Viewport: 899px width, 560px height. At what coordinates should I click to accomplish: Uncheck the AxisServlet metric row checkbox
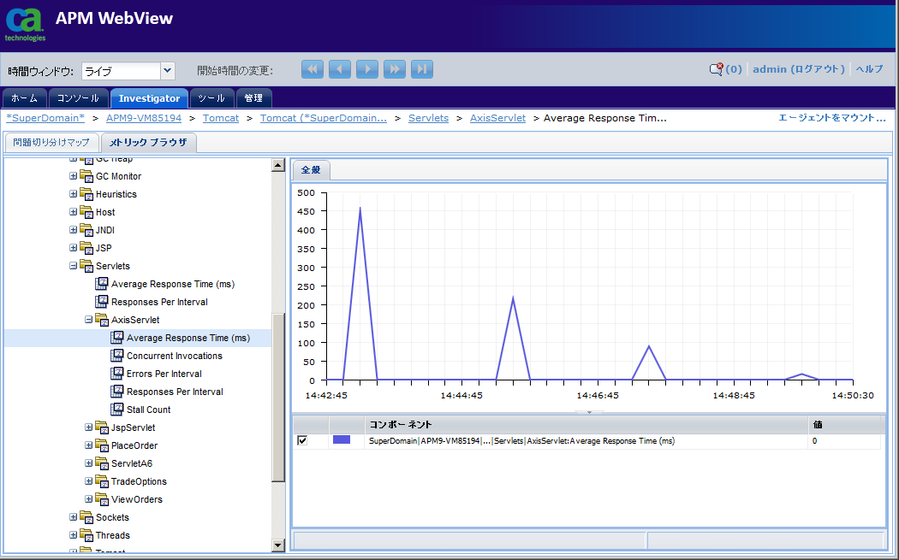[x=302, y=440]
